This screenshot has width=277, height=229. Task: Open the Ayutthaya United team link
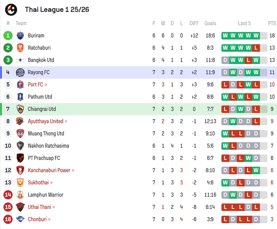click(45, 121)
